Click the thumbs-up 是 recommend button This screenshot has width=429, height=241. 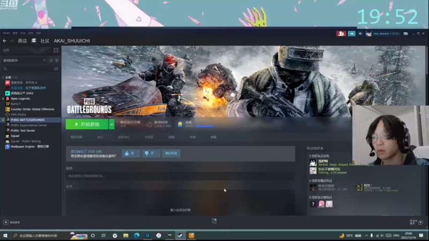(131, 153)
